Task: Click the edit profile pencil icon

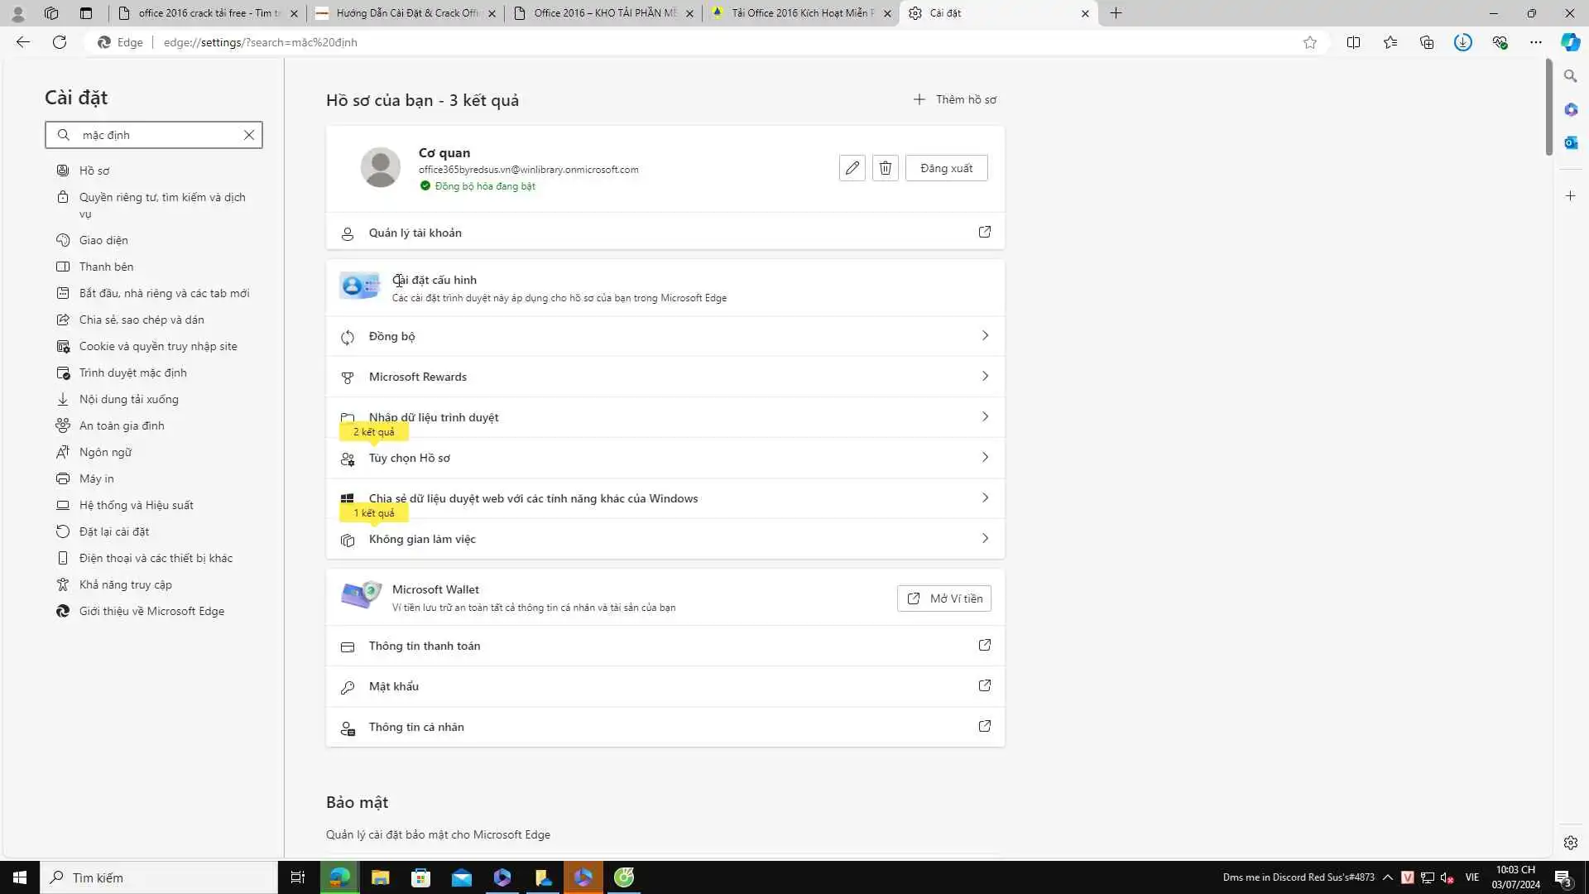Action: (852, 168)
